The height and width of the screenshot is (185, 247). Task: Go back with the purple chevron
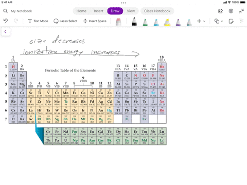coord(6,31)
